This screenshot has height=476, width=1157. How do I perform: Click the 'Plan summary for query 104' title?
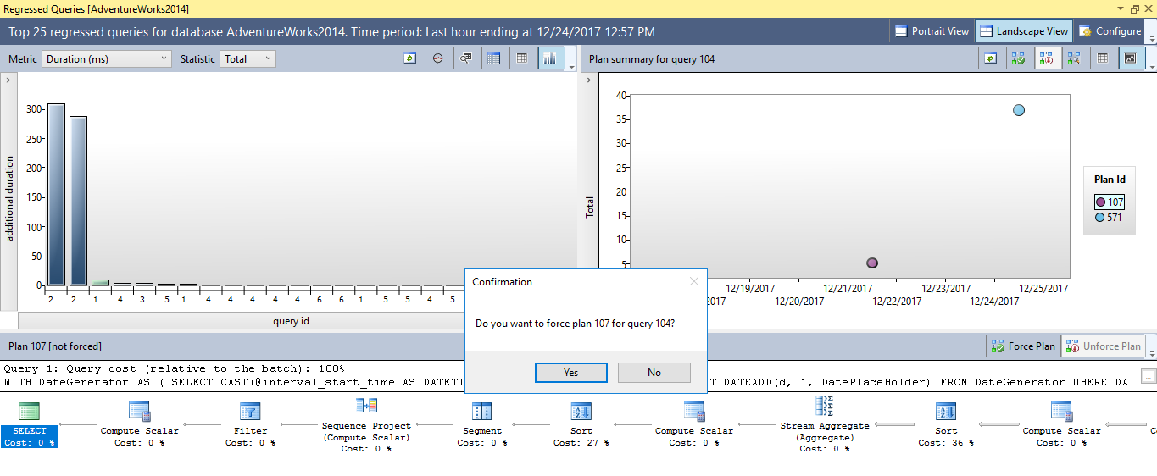[x=652, y=59]
